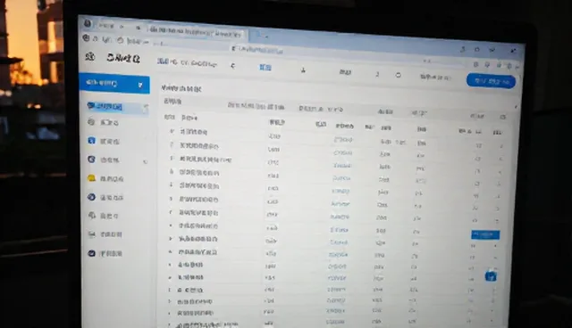Image resolution: width=572 pixels, height=328 pixels.
Task: Click the back arrow in the header bar
Action: point(232,66)
